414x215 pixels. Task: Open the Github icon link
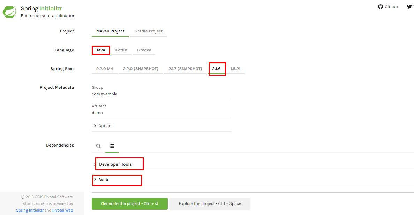(380, 7)
